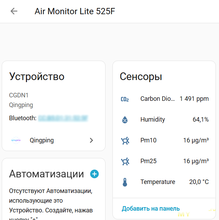Select the Pm10 sensor label

point(148,140)
